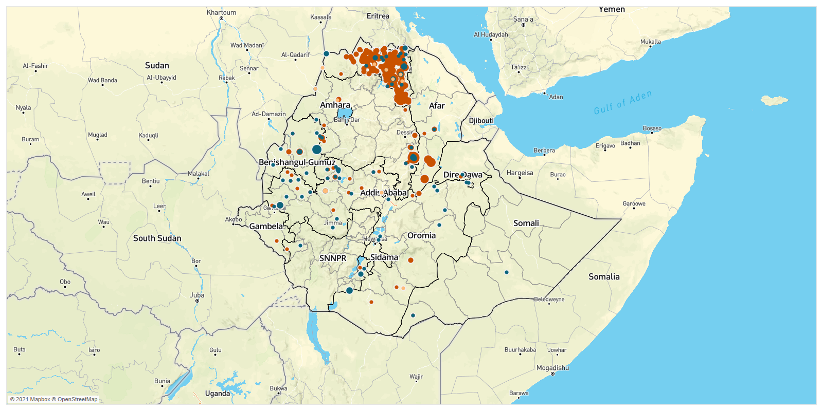
Task: Select the southernmost teal dot in Ethiopia
Action: [x=413, y=315]
